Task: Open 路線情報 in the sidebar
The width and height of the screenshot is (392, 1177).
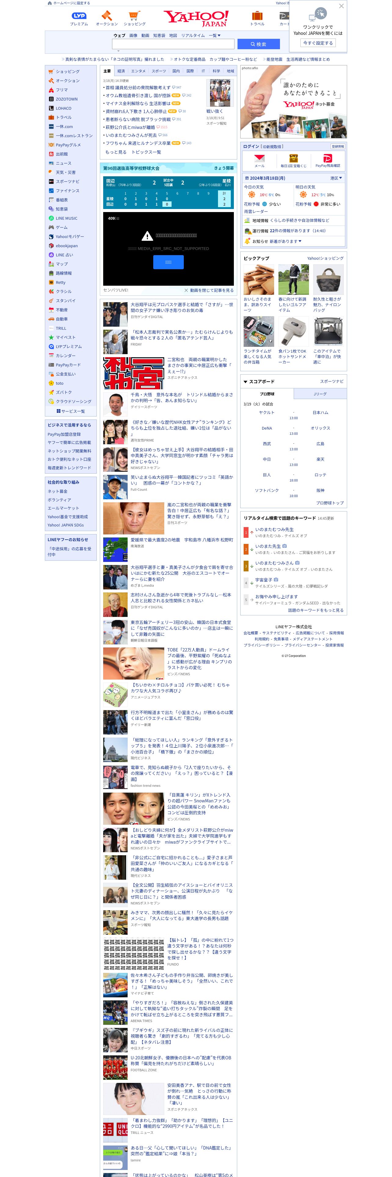Action: click(64, 273)
